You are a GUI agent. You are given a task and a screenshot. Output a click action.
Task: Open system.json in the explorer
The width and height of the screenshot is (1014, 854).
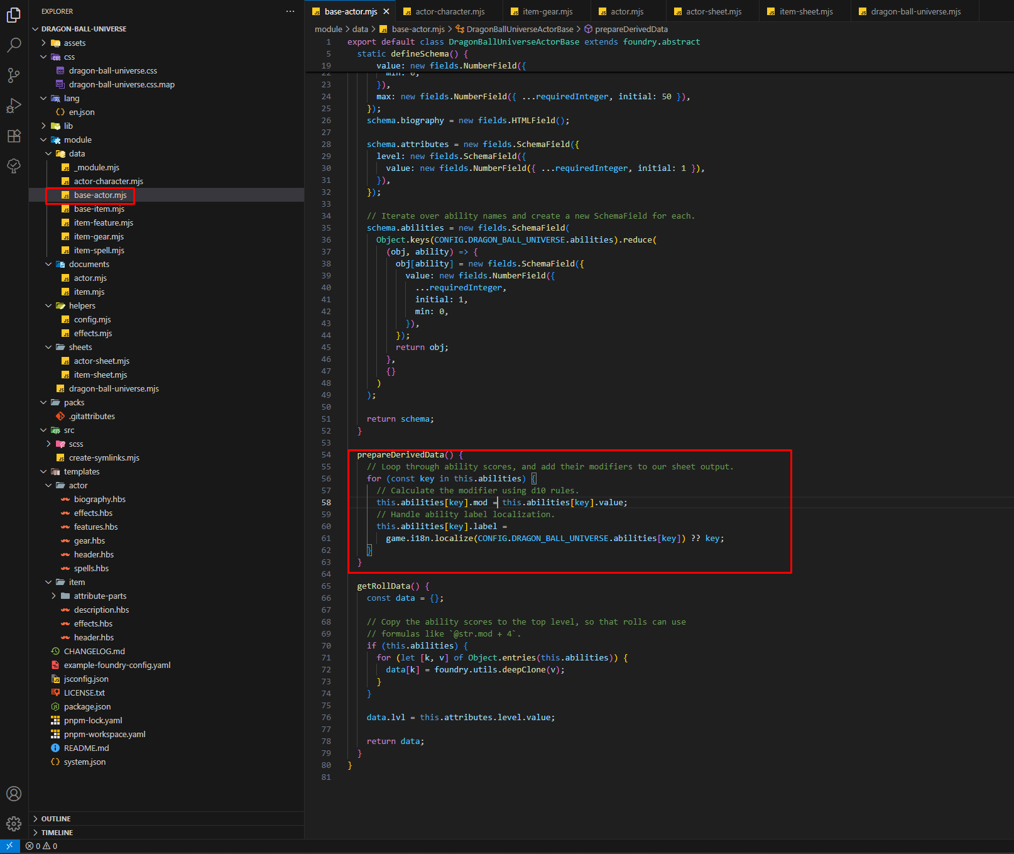pos(84,762)
